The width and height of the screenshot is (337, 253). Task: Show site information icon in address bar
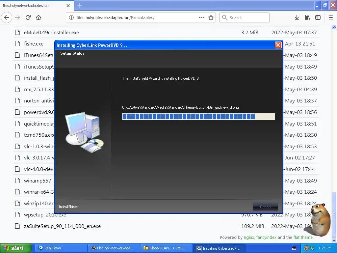point(71,17)
